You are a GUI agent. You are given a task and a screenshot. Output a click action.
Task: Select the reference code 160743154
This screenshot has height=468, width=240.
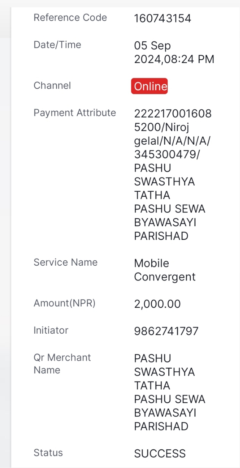pyautogui.click(x=163, y=18)
